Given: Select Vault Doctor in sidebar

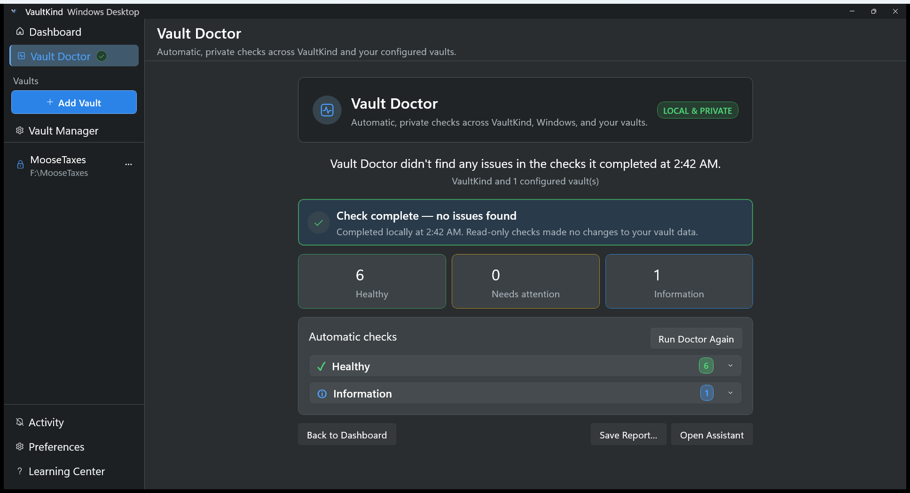Looking at the screenshot, I should tap(74, 56).
